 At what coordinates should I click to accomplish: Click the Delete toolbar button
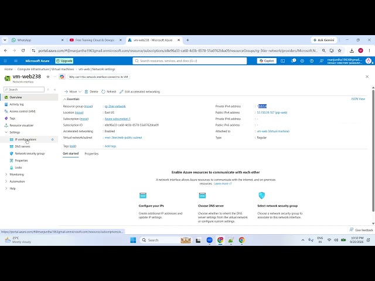(91, 91)
